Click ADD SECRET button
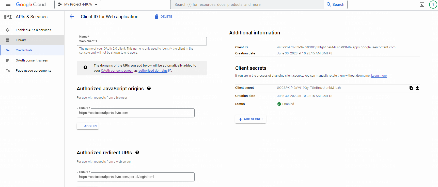Image resolution: width=438 pixels, height=187 pixels. [x=251, y=119]
